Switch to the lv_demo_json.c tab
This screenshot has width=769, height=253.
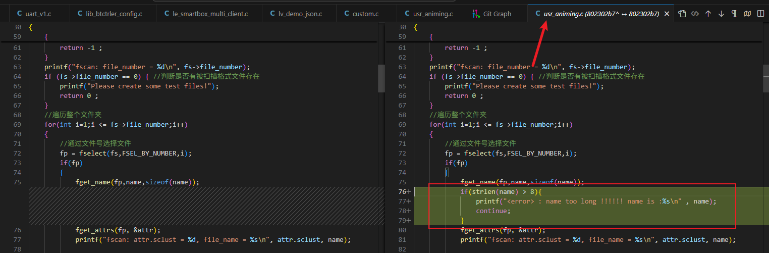(299, 14)
